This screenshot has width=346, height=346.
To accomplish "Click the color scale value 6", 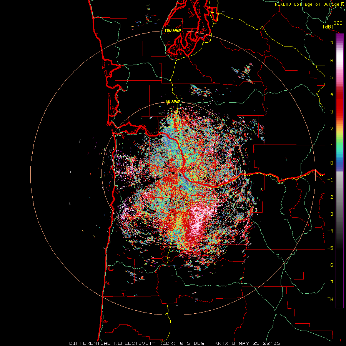I will [x=332, y=60].
